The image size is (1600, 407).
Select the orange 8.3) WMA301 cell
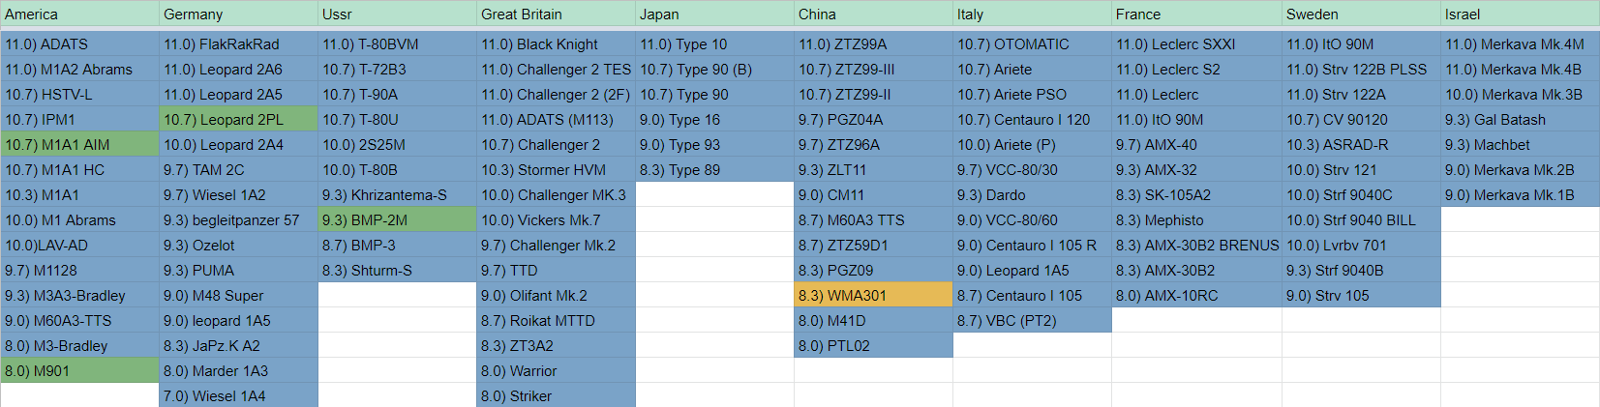click(873, 296)
